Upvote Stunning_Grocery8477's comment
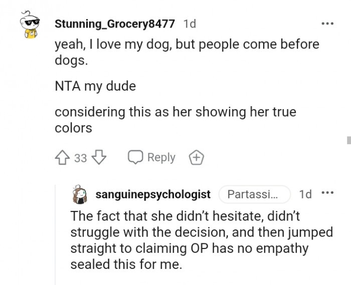 click(63, 158)
